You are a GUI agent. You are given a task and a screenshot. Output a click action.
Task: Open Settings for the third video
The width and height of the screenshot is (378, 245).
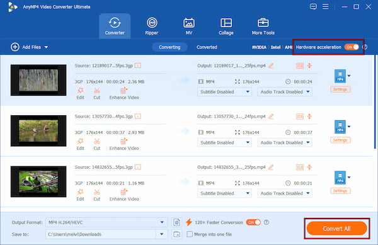tap(340, 191)
